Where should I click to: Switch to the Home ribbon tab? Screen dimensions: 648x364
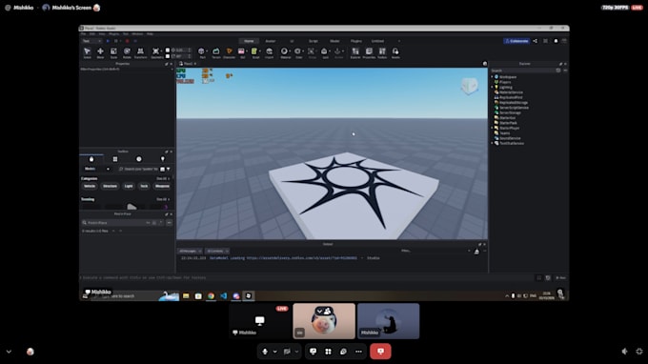tap(249, 41)
